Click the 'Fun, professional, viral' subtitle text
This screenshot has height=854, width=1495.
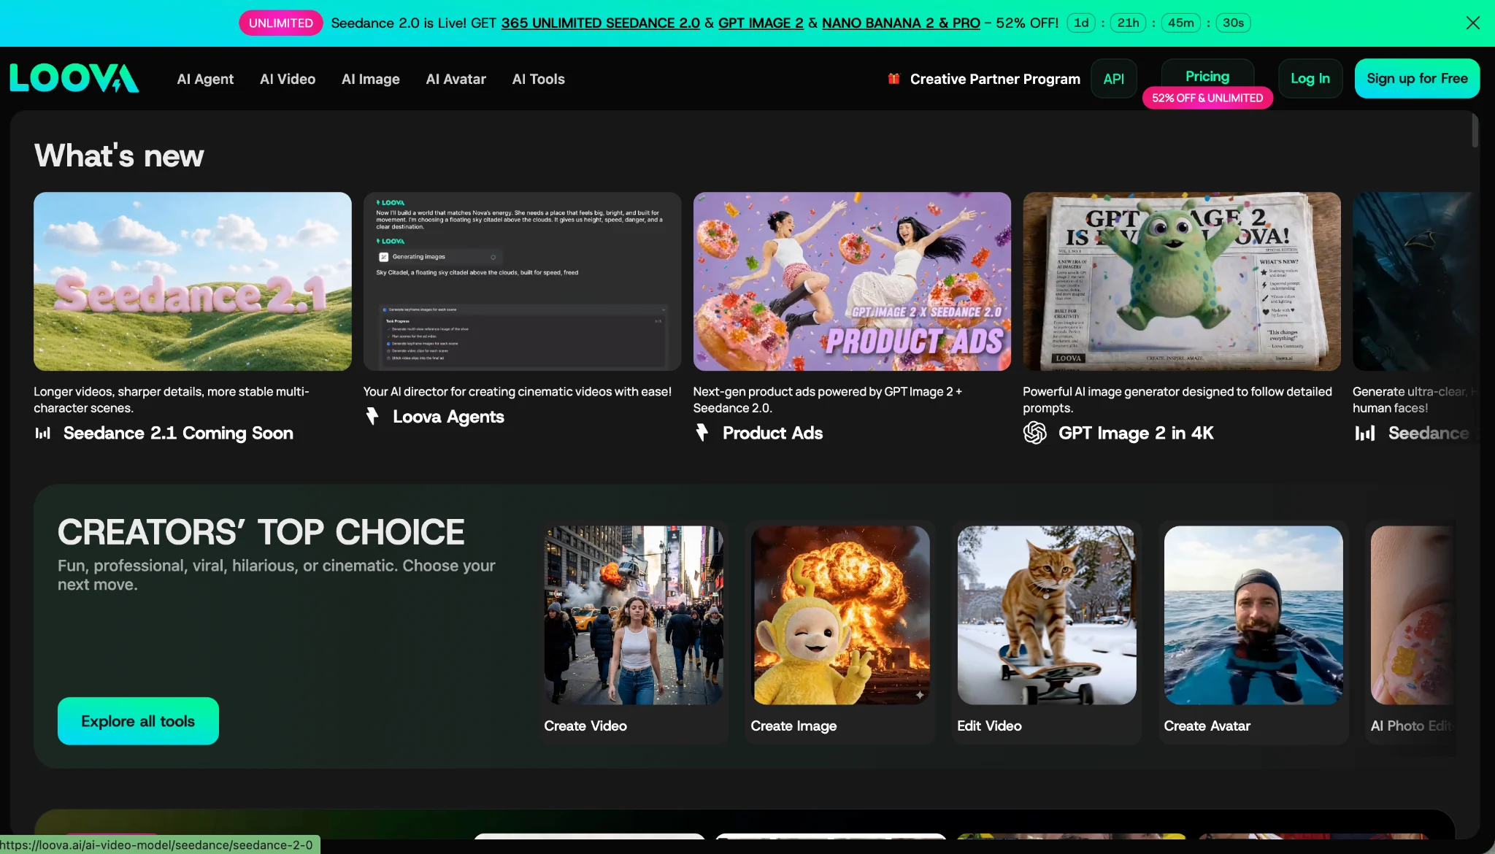pyautogui.click(x=277, y=574)
